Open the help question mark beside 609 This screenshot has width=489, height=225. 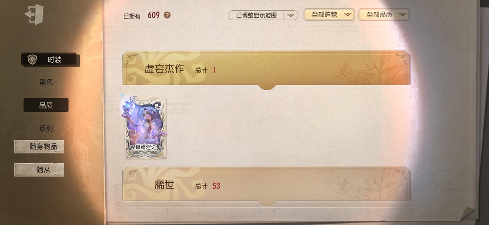click(167, 15)
